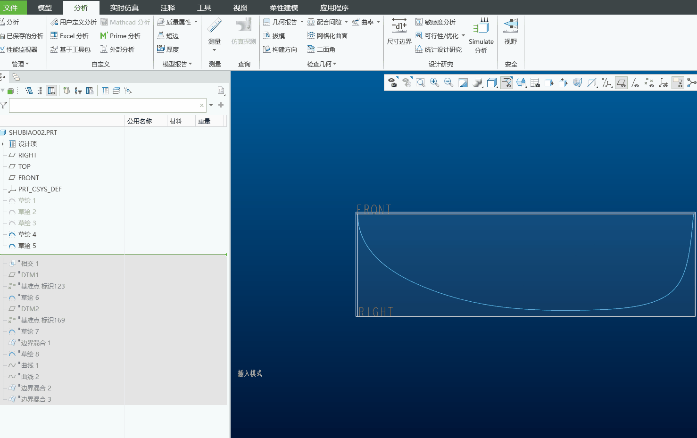Switch to the 模型 ribbon tab
697x438 pixels.
pos(45,8)
